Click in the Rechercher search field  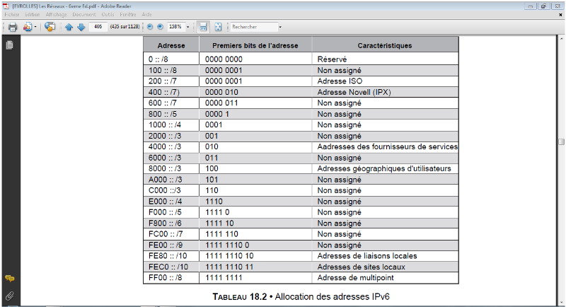(x=253, y=27)
